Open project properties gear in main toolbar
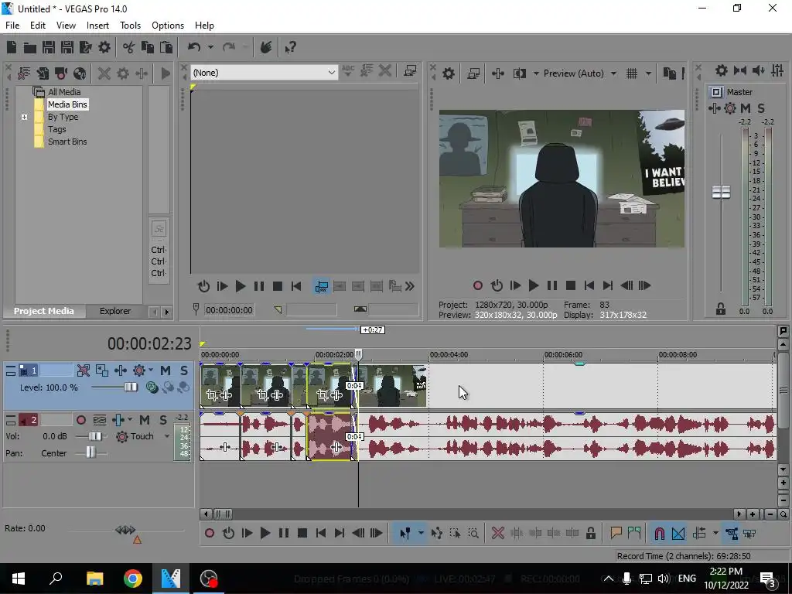Screen dimensions: 792x594 pos(104,47)
